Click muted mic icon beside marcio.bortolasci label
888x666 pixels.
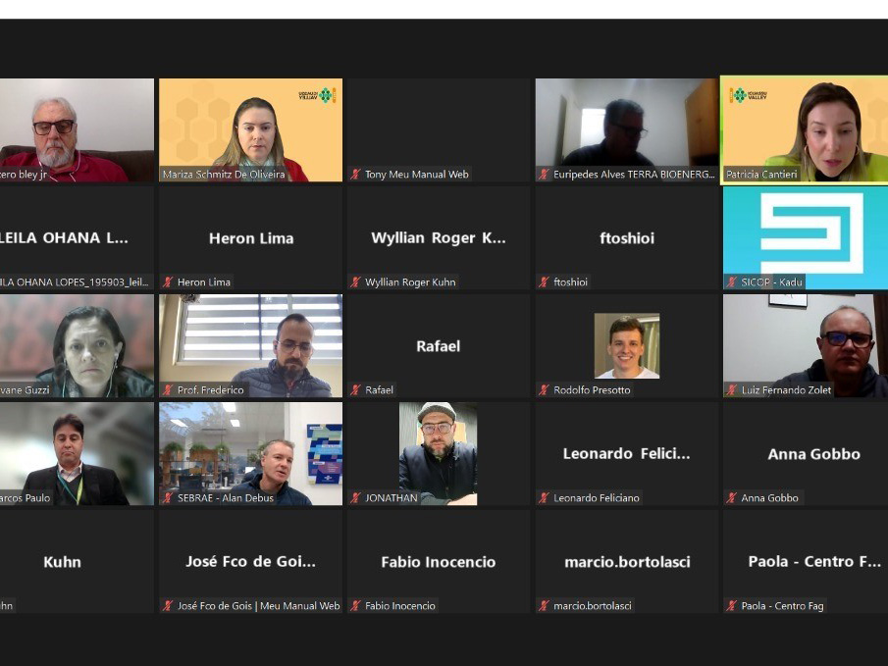[x=545, y=606]
